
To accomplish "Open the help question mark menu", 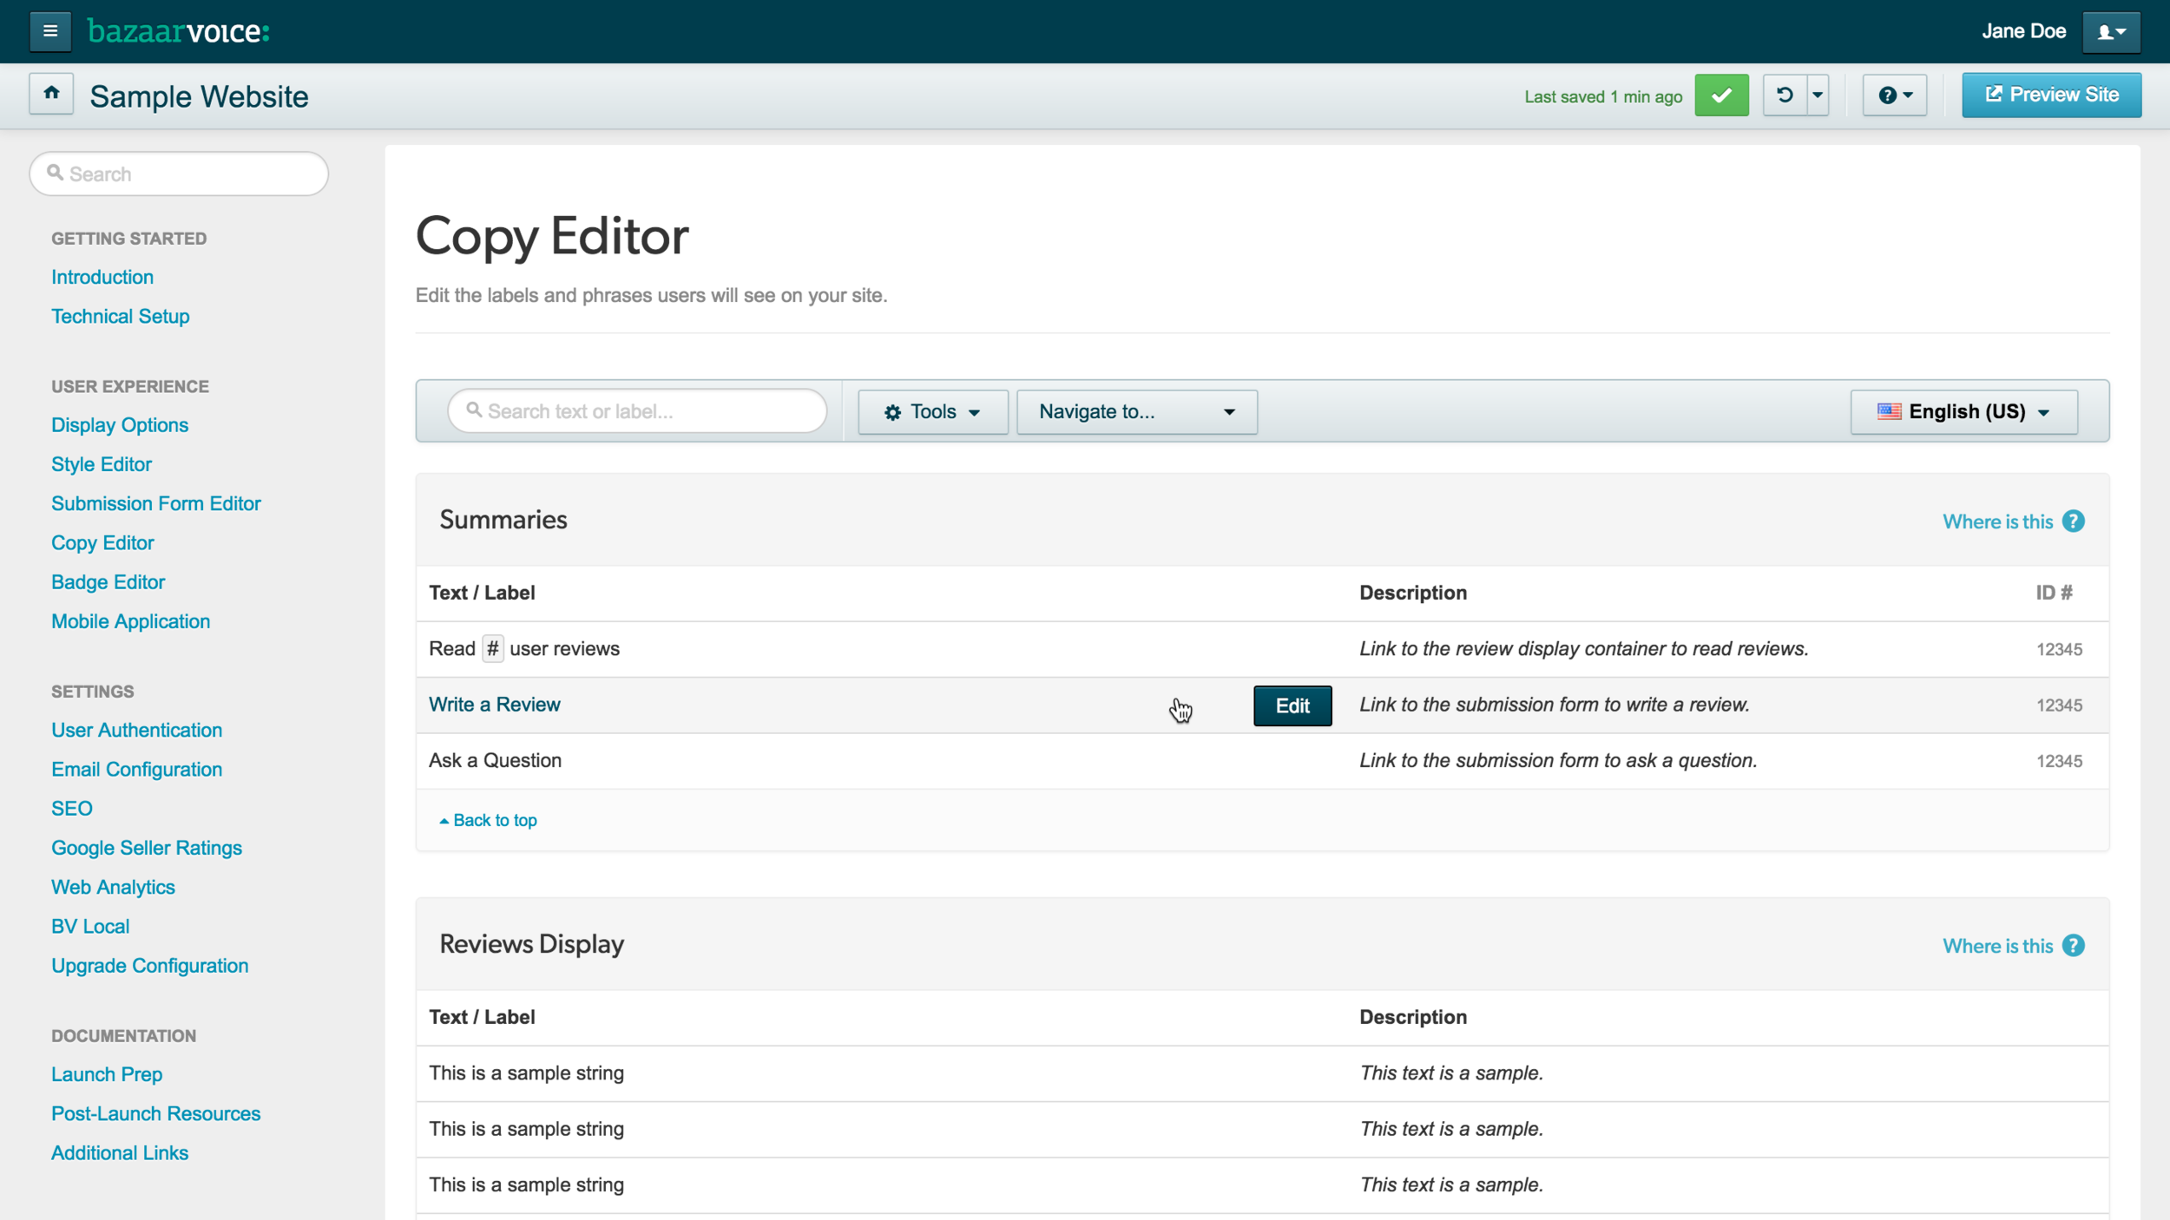I will pos(1895,95).
